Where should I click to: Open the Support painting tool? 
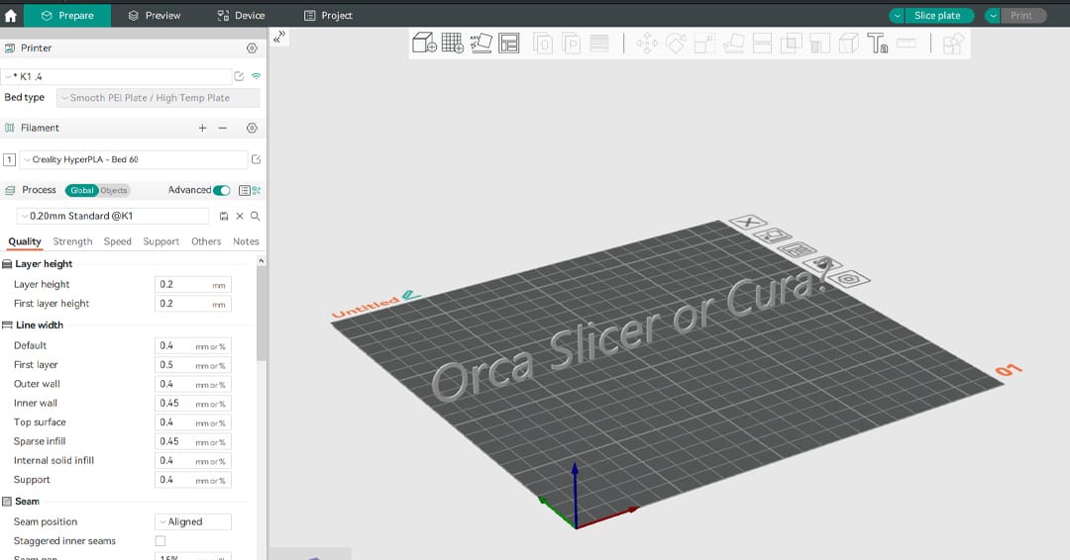[819, 44]
